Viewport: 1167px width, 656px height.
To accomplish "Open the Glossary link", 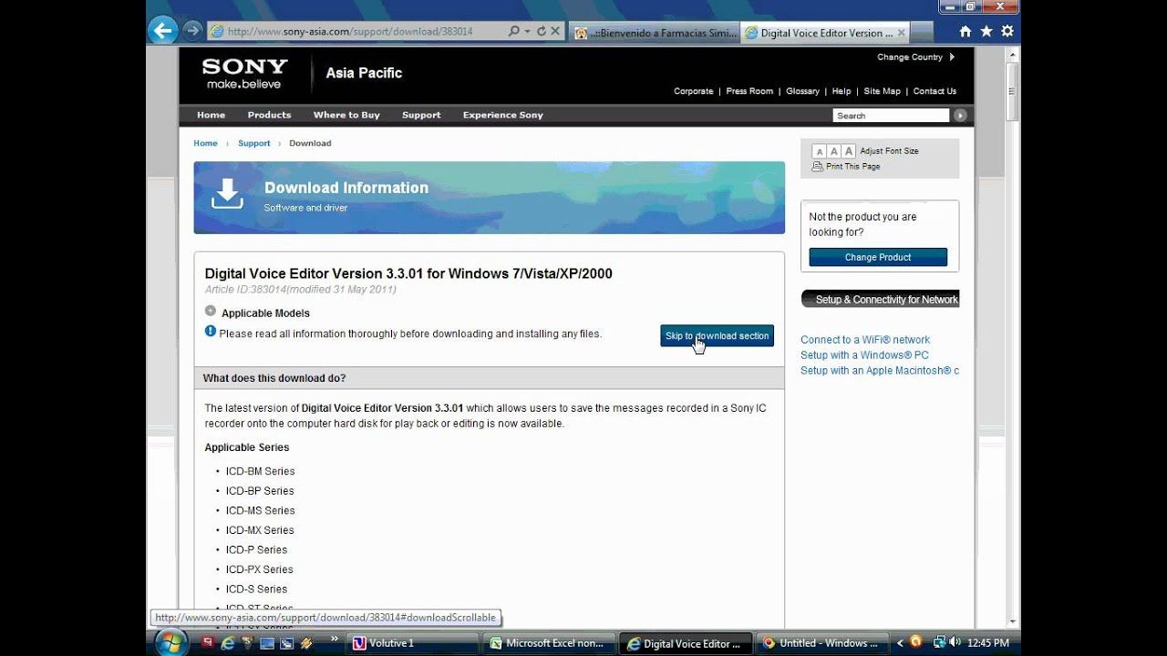I will pos(802,91).
